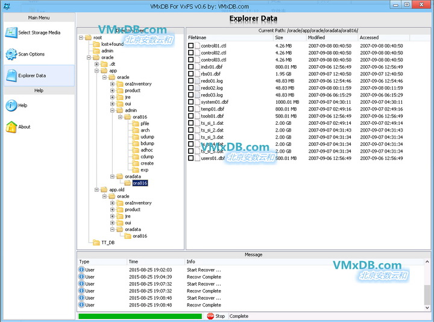Click info icon of 19:08:48 Start Recover message

(x=81, y=298)
